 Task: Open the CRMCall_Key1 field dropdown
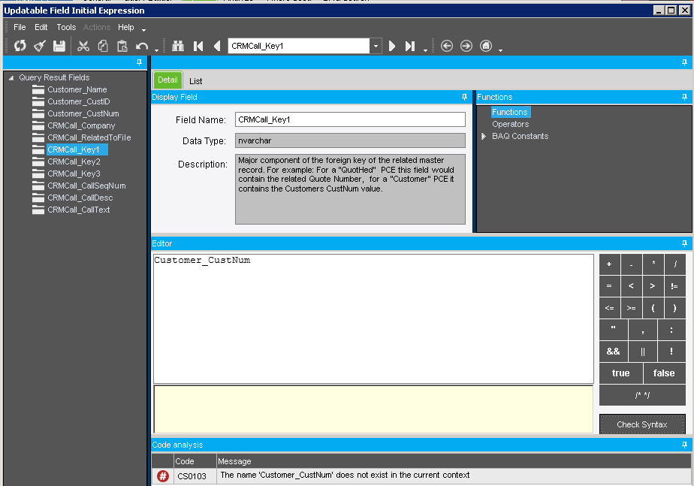click(376, 46)
